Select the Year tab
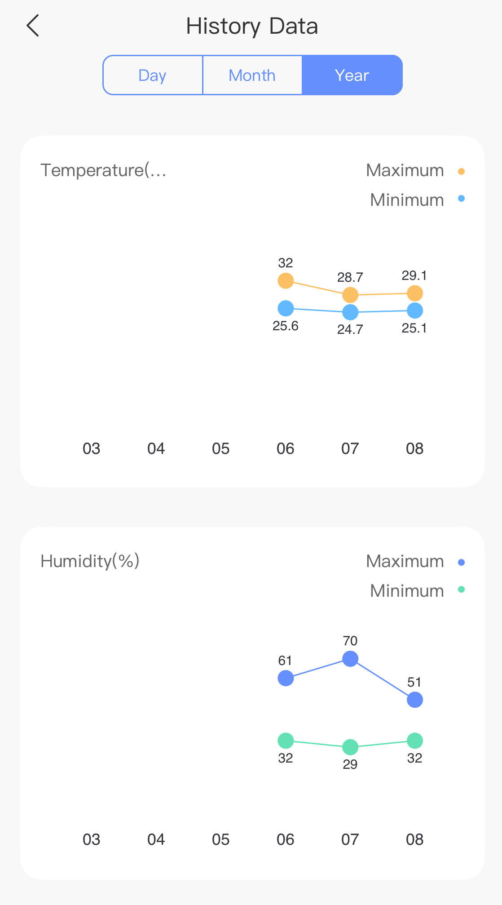The height and width of the screenshot is (905, 502). point(352,75)
